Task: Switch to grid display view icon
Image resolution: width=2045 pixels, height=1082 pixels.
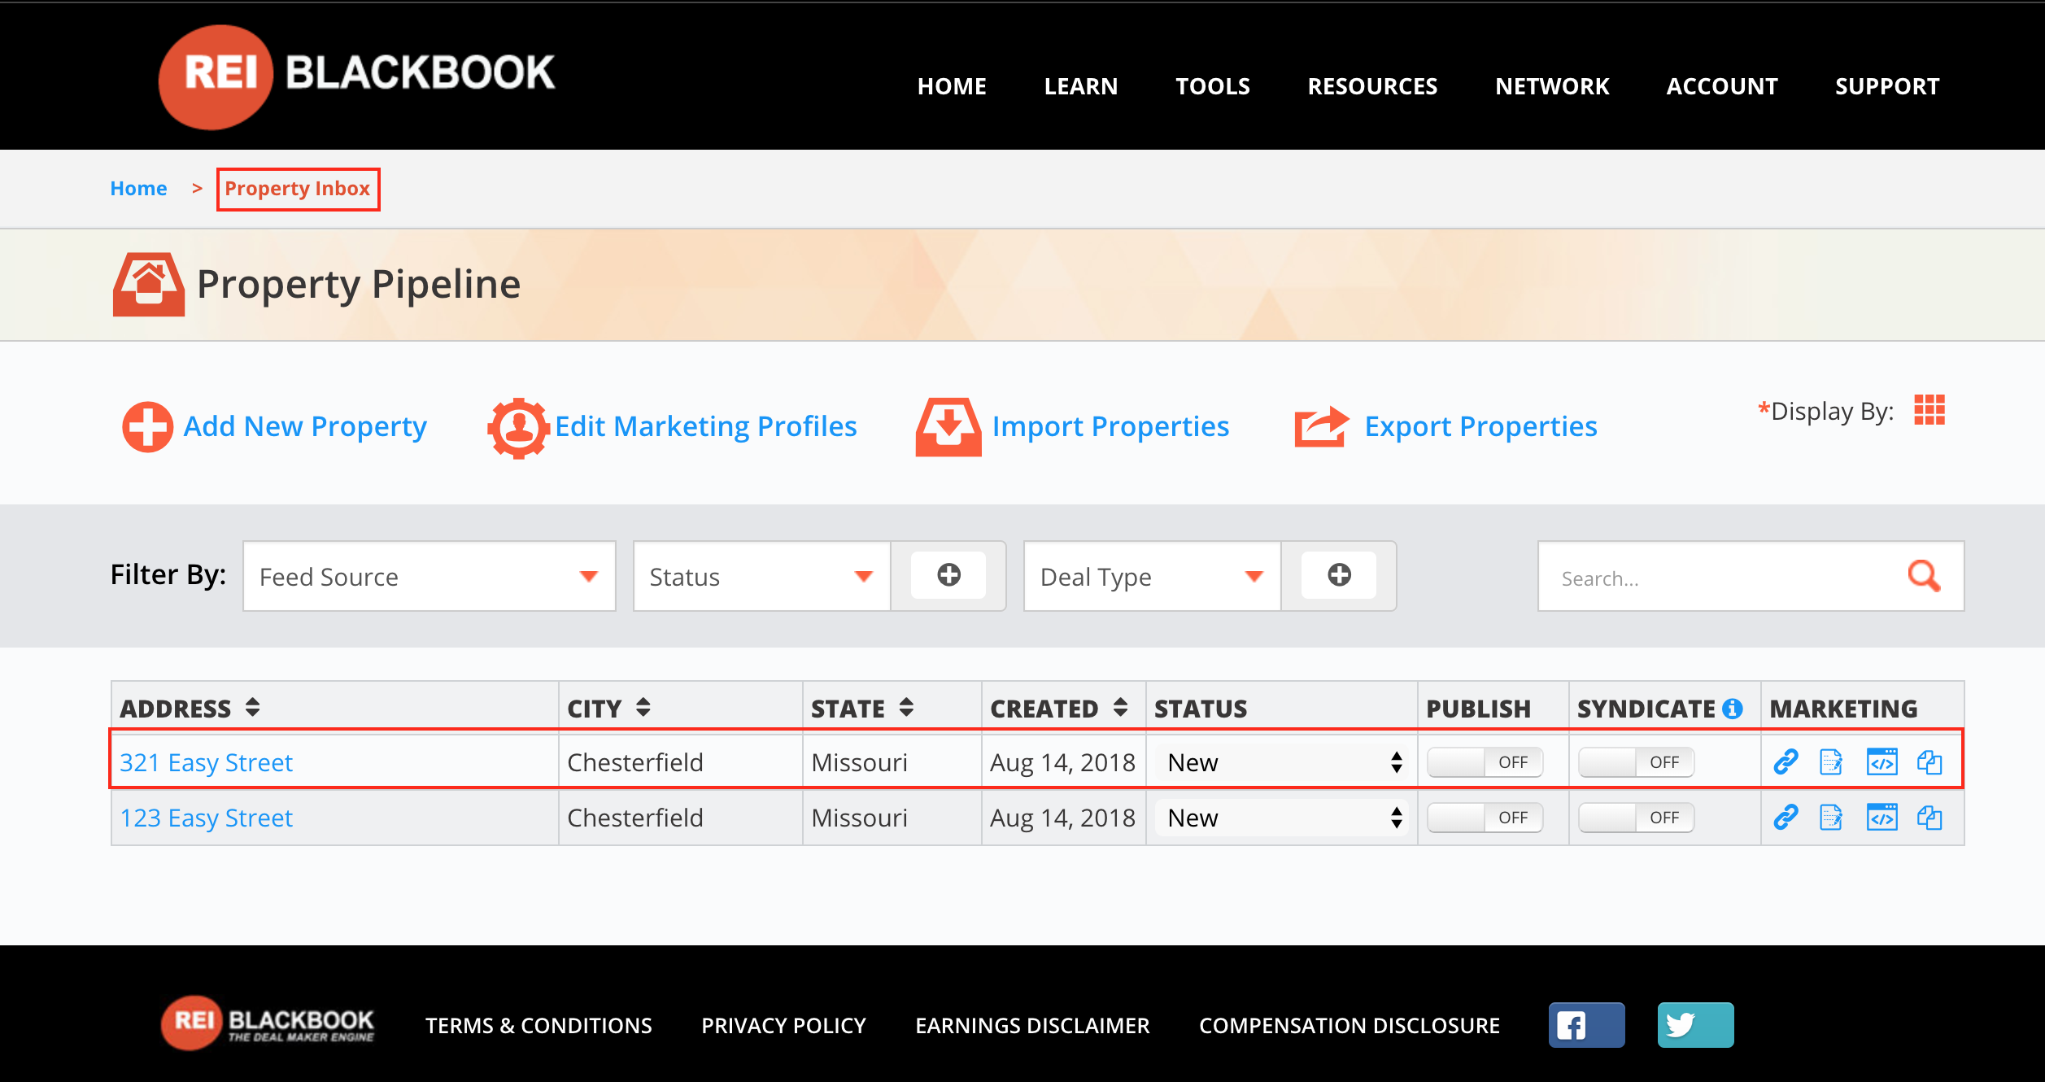Action: click(x=1929, y=410)
